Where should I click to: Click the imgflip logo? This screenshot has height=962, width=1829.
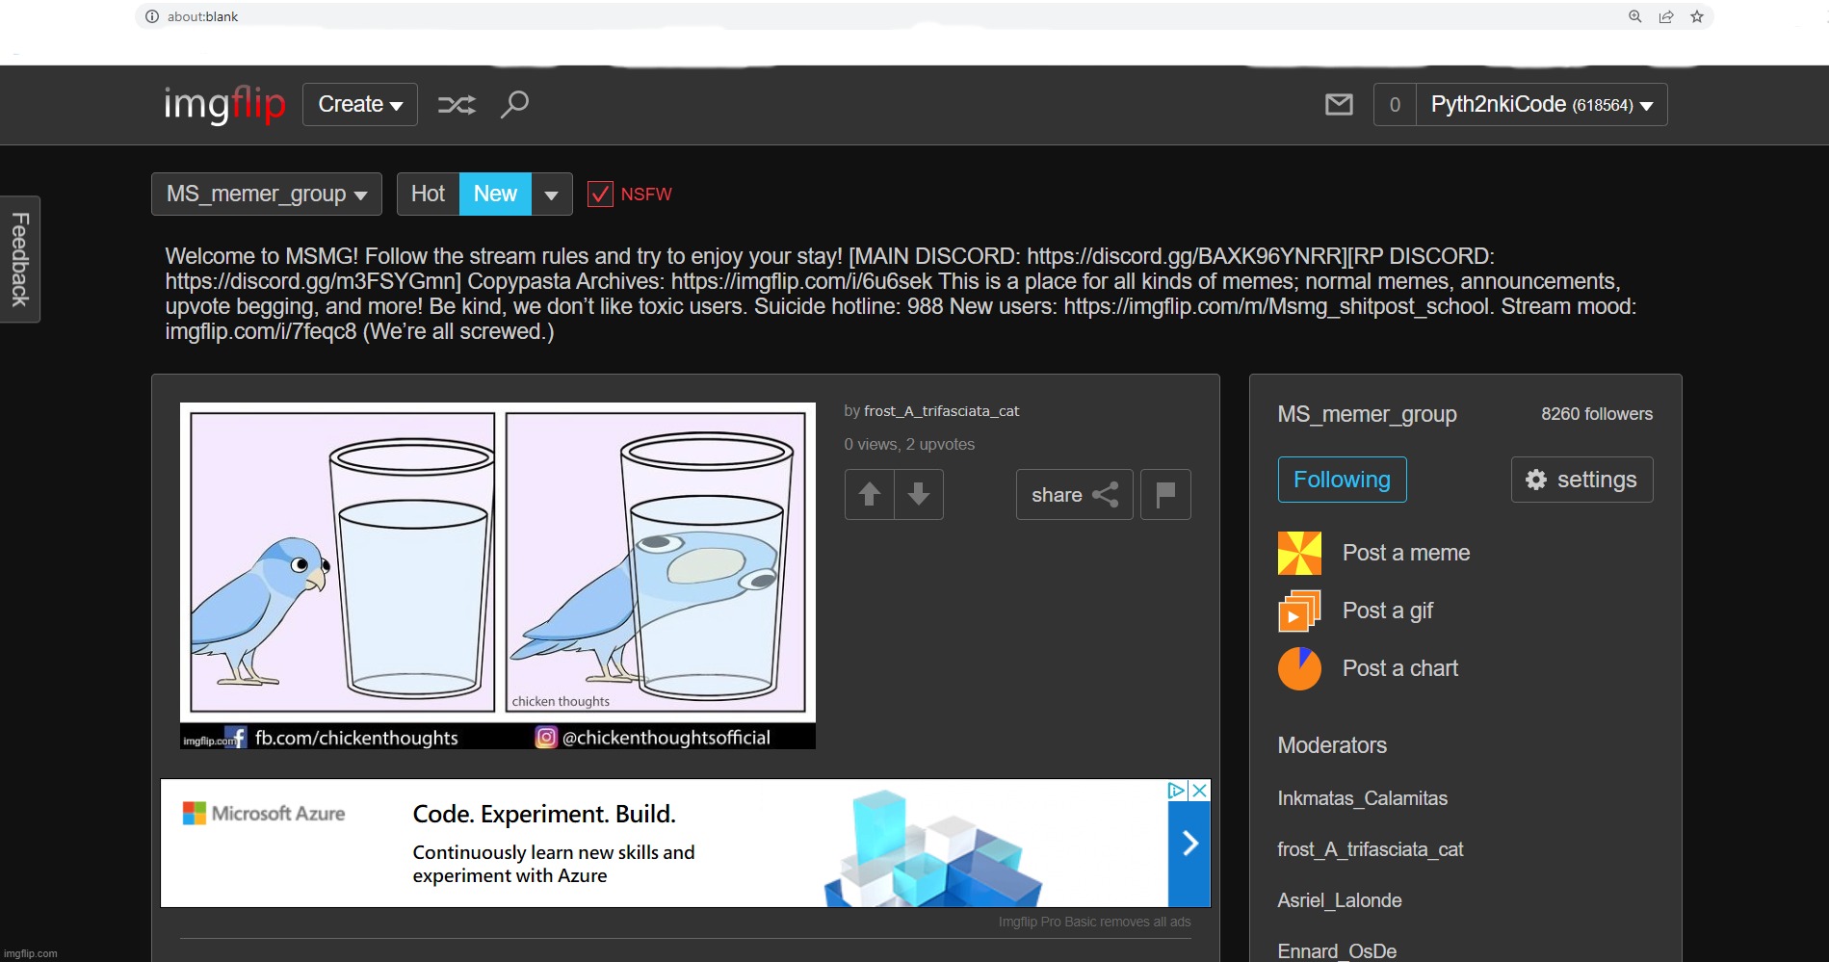(224, 104)
